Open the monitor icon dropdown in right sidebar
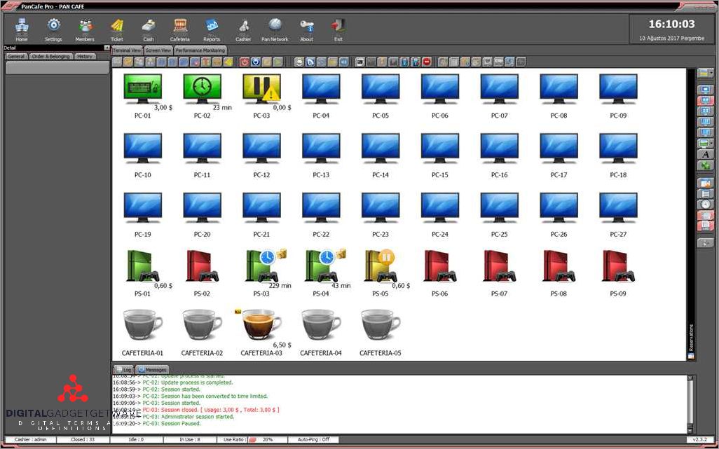This screenshot has height=449, width=719. pos(705,144)
